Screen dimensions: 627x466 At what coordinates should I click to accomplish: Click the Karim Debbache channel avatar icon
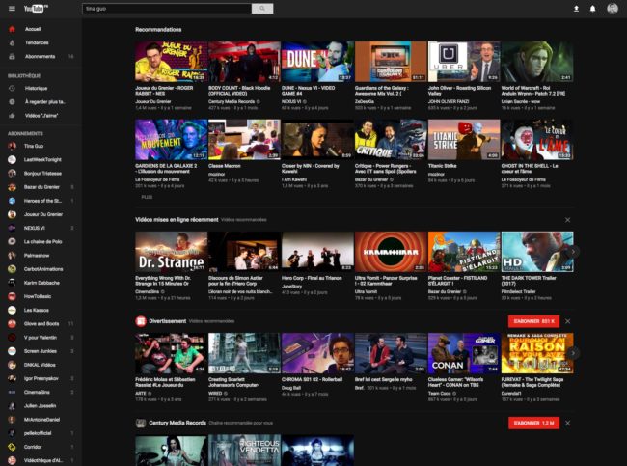12,283
